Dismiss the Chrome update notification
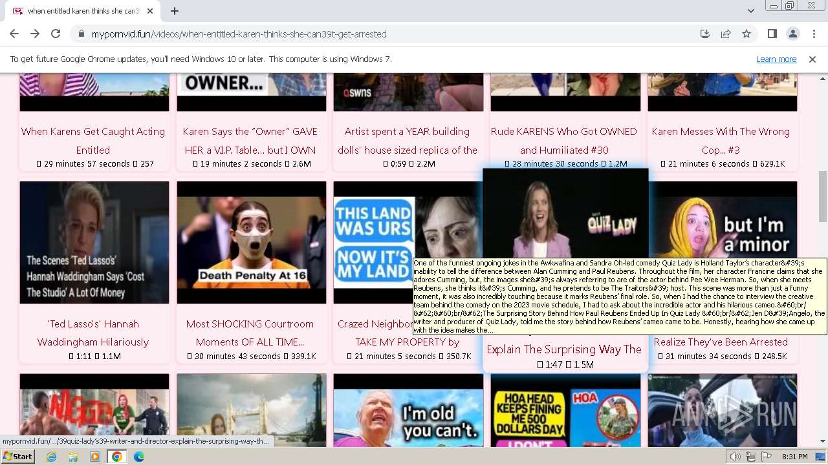This screenshot has height=465, width=828. 812,59
